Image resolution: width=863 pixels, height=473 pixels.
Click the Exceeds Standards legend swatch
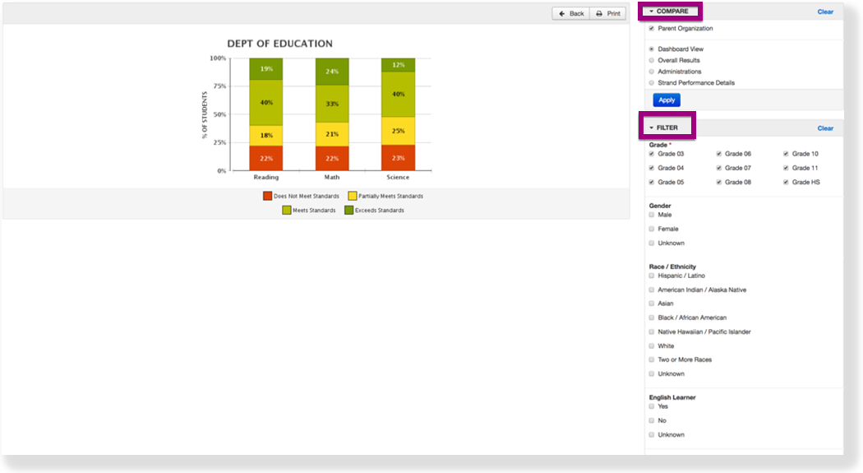pos(348,210)
